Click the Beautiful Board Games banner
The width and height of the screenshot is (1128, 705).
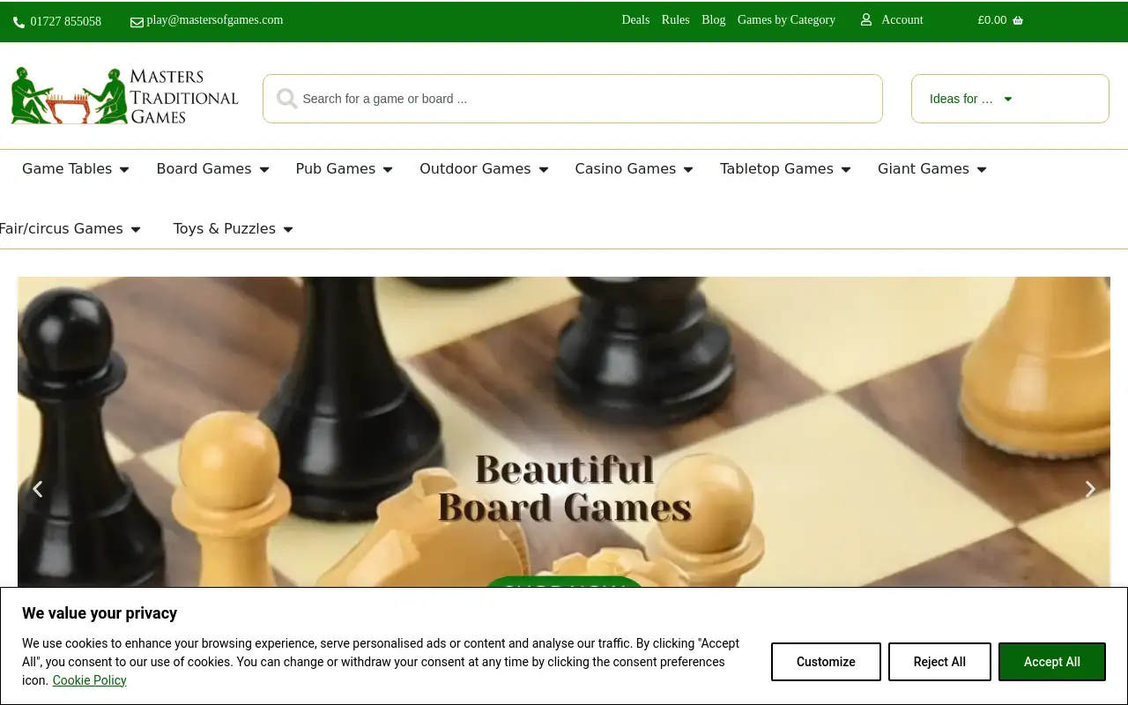[564, 432]
